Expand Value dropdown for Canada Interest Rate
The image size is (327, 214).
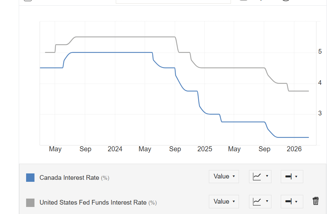224,176
